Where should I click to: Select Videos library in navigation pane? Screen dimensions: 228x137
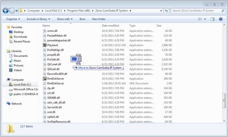coord(17,70)
